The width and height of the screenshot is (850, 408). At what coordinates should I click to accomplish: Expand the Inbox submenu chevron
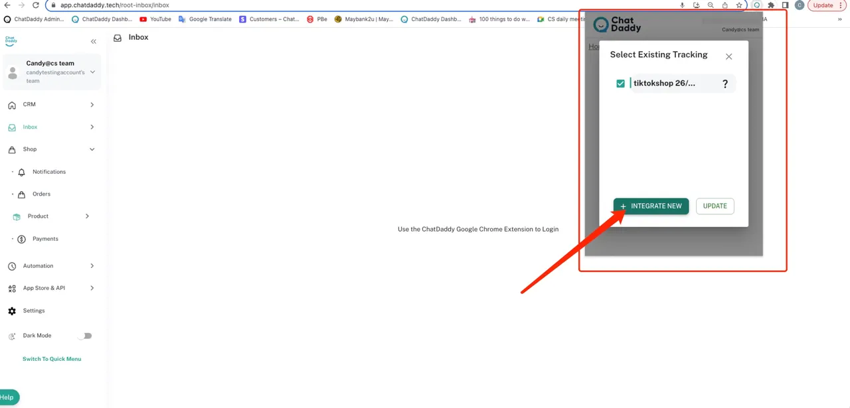(92, 127)
